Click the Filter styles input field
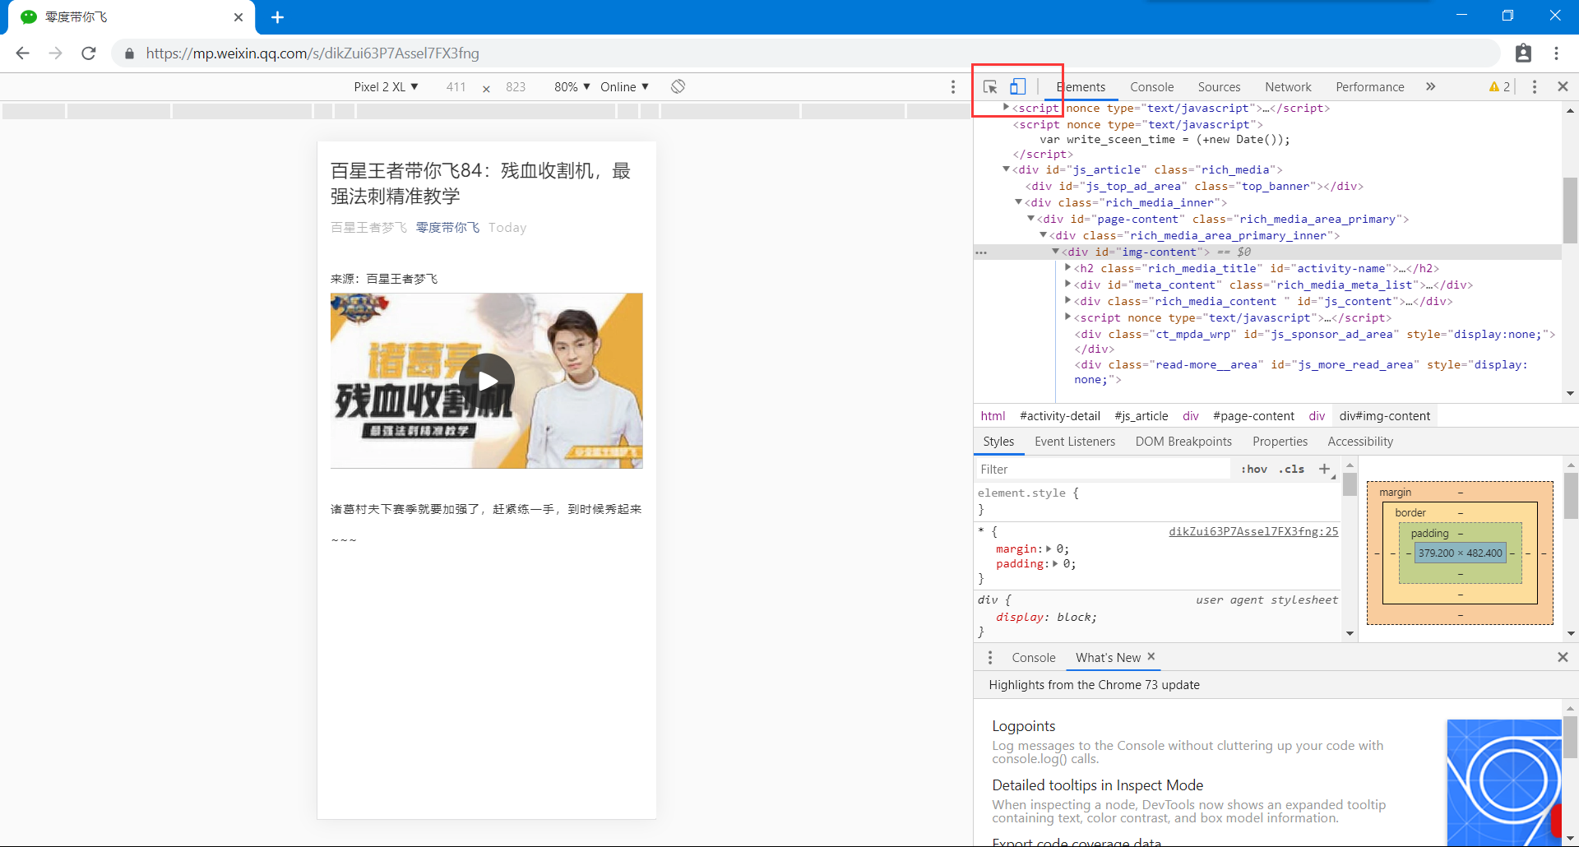Viewport: 1579px width, 847px height. tap(1102, 469)
